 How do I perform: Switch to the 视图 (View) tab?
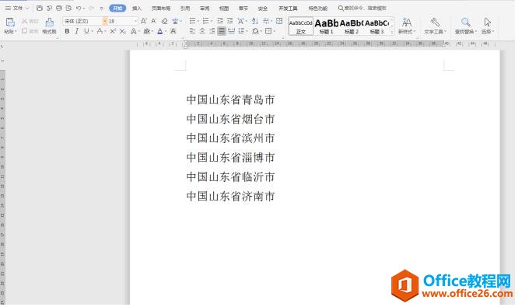coord(224,9)
